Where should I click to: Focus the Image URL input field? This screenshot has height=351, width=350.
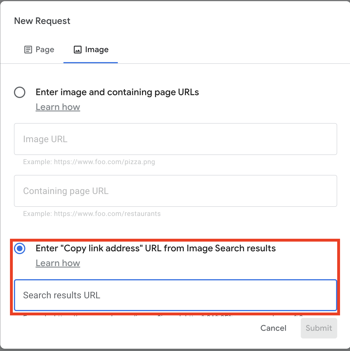[x=175, y=139]
